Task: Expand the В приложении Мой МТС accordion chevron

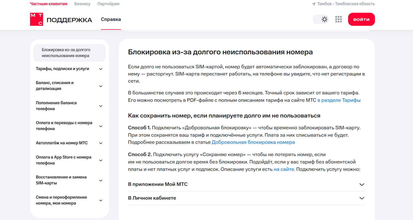Action: tap(362, 184)
